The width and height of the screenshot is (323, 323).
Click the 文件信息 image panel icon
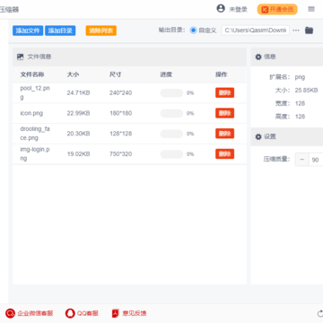21,57
